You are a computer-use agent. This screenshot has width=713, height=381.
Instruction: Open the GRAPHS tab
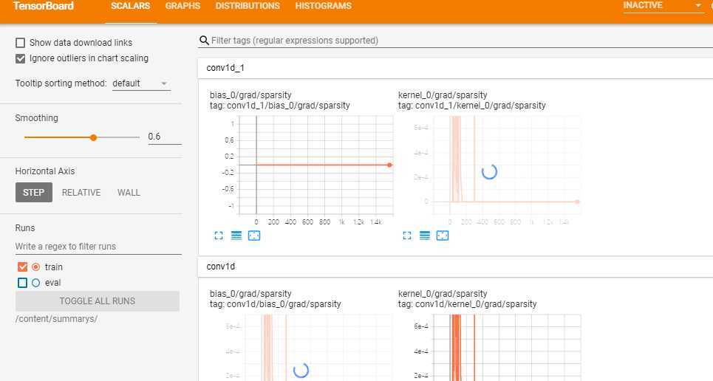[x=182, y=7]
